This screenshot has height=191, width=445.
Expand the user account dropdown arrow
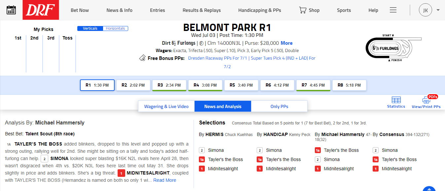pyautogui.click(x=438, y=10)
